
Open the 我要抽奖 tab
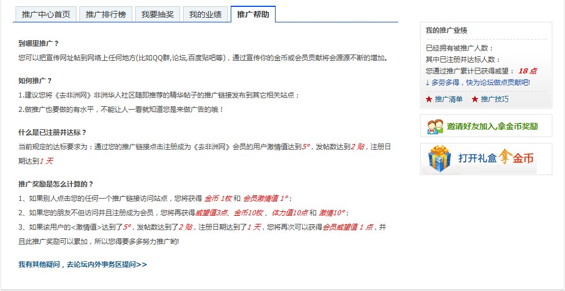[158, 15]
